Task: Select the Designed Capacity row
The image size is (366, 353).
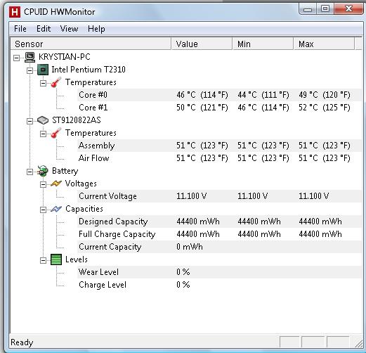Action: pyautogui.click(x=220, y=222)
